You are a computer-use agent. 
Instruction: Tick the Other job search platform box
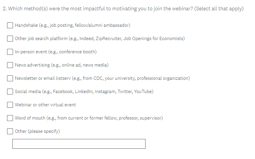click(x=10, y=39)
